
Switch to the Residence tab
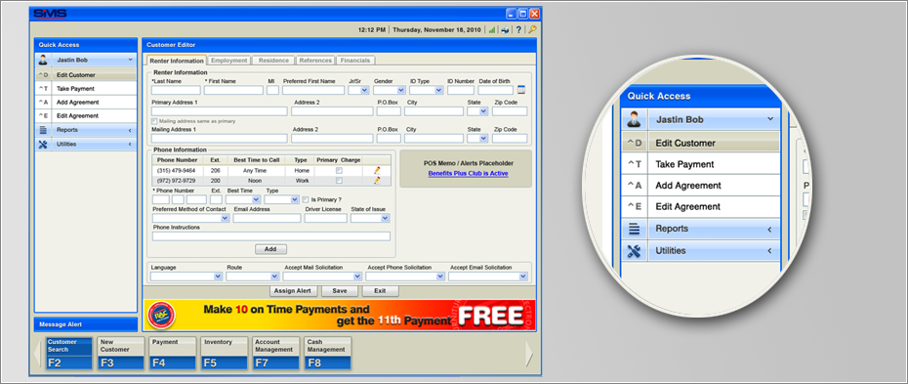274,61
